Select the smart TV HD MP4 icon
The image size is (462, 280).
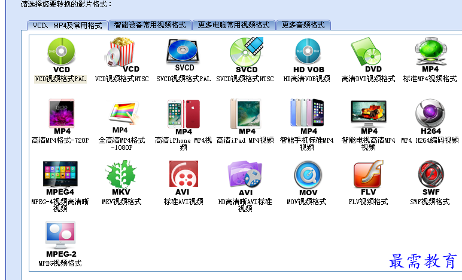pyautogui.click(x=369, y=117)
